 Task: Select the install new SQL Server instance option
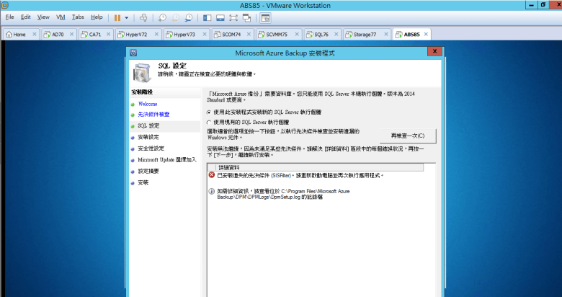click(210, 112)
